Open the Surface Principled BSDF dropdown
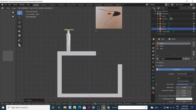Viewport: 196px width, 110px height. click(x=186, y=74)
